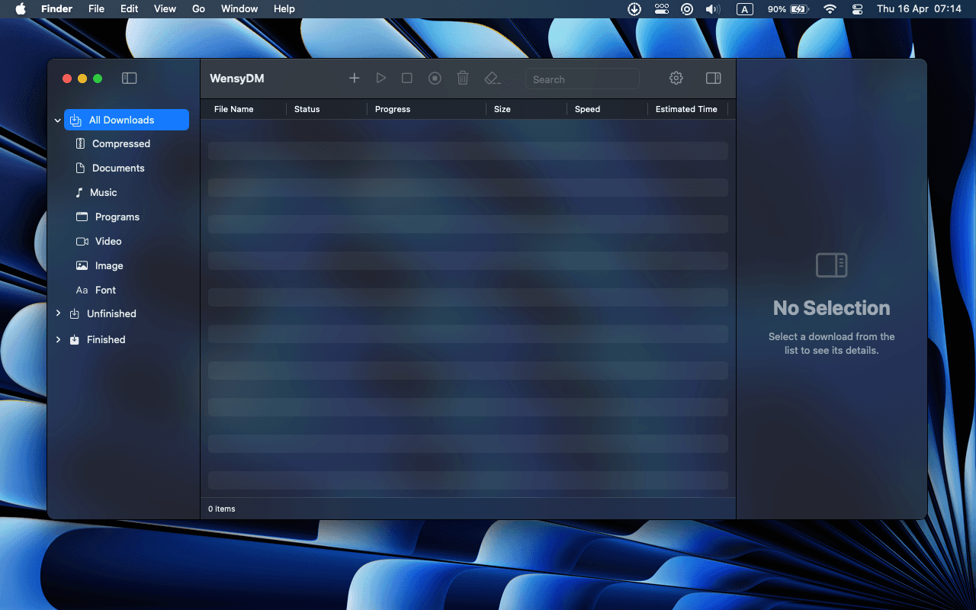Image resolution: width=976 pixels, height=610 pixels.
Task: Toggle the details inspector panel
Action: [713, 78]
